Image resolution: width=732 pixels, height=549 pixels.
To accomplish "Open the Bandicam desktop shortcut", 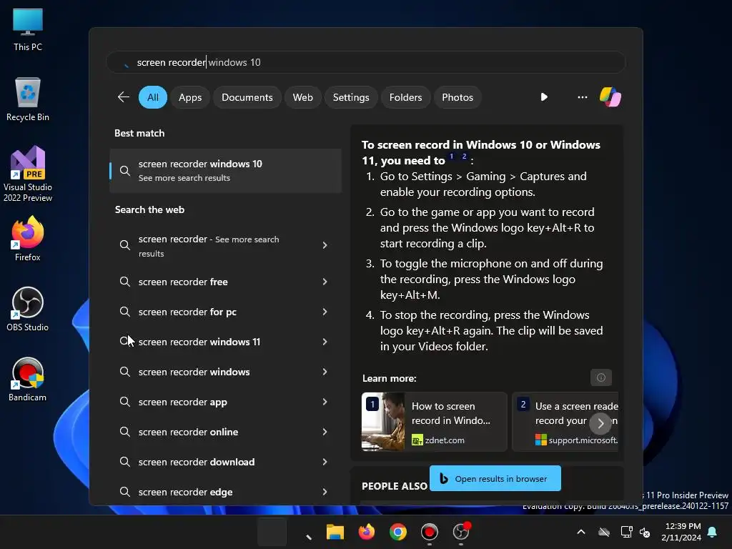I will (28, 379).
